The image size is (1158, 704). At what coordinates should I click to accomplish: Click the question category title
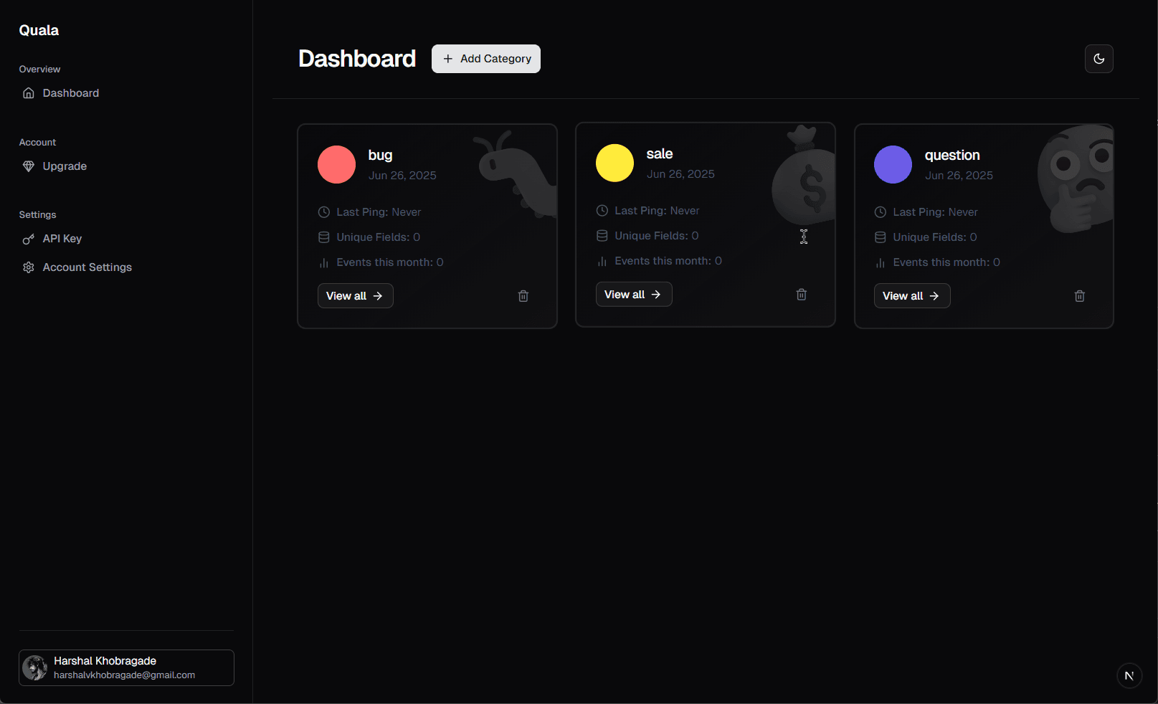click(952, 156)
